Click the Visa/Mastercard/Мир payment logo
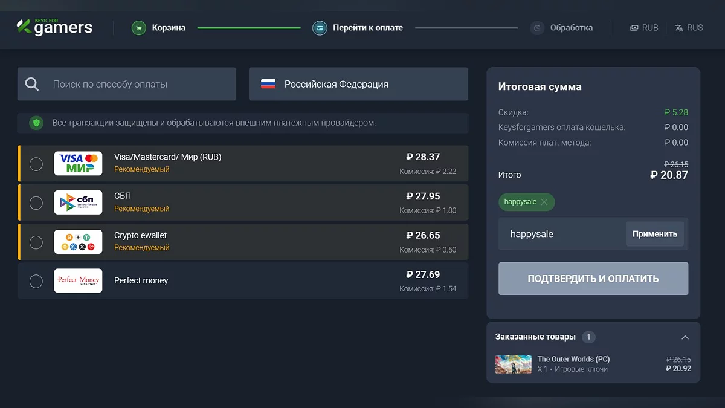 [x=78, y=163]
